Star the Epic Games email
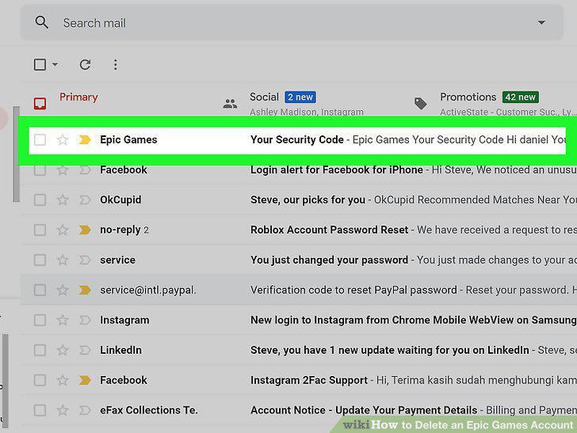 click(63, 139)
